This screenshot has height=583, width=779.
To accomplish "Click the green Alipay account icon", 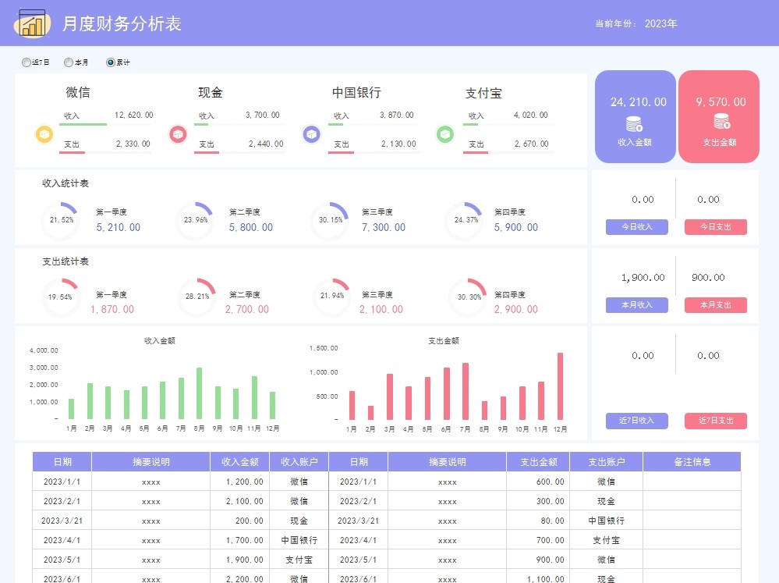I will tap(445, 134).
